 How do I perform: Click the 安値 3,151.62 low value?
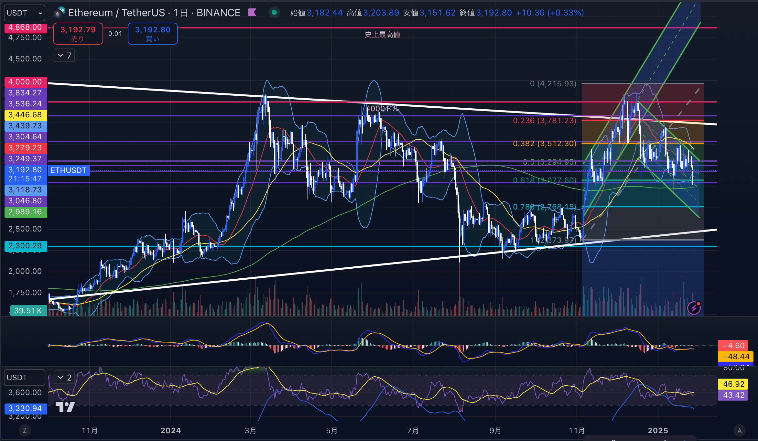[429, 13]
